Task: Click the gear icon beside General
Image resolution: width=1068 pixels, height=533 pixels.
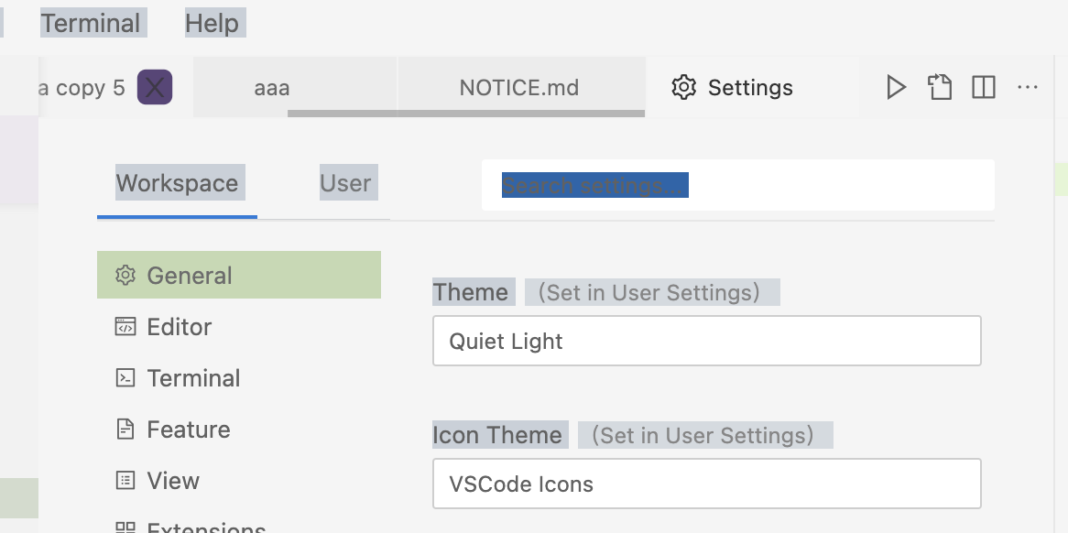Action: click(x=125, y=276)
